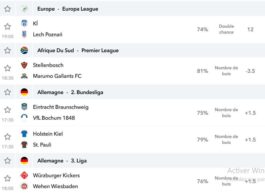Click the German flag beside 3. Liga
265x194 pixels.
[24, 161]
